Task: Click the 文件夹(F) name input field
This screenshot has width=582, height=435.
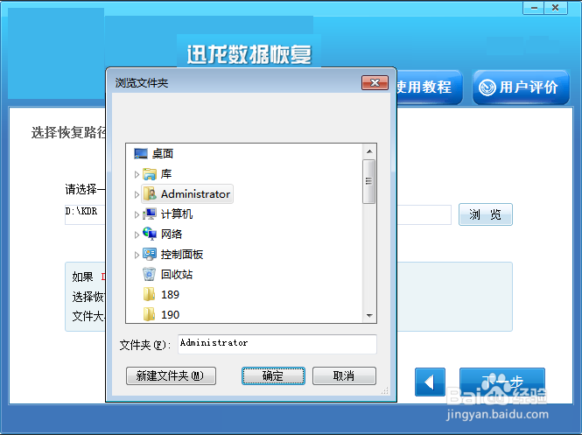Action: (x=277, y=344)
